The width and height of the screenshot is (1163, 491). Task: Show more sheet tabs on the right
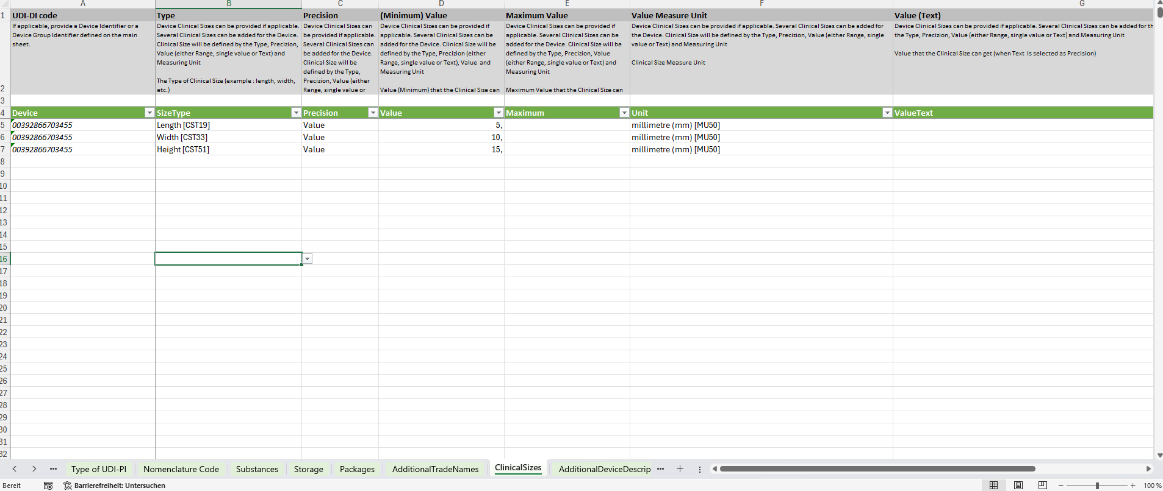[661, 469]
